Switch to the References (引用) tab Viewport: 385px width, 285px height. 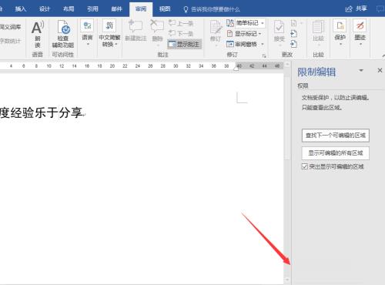coord(92,9)
